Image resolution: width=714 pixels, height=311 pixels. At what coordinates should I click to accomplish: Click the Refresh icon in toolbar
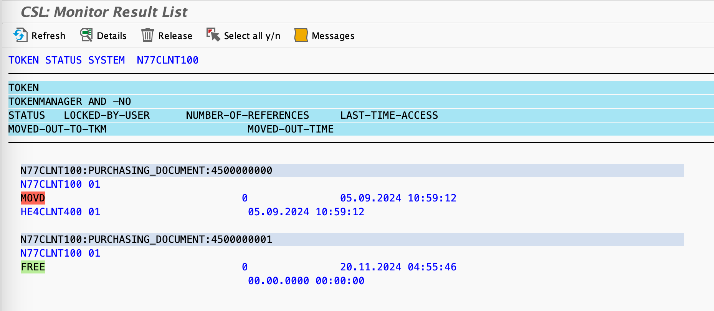click(x=20, y=35)
